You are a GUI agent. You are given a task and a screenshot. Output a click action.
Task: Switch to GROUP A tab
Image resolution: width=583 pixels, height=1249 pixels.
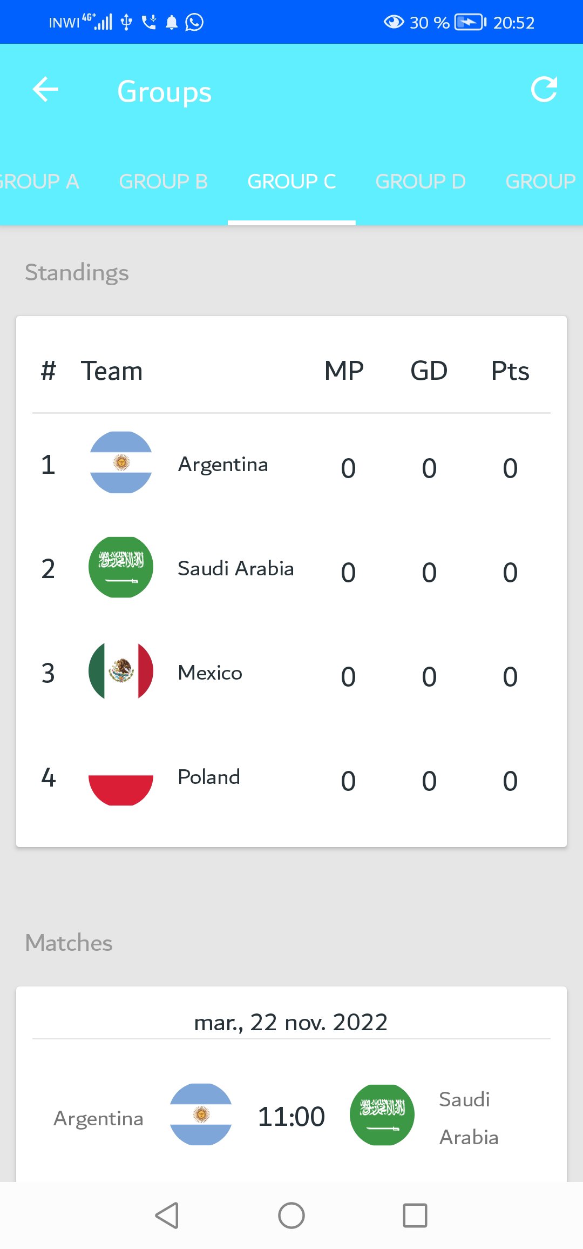39,182
